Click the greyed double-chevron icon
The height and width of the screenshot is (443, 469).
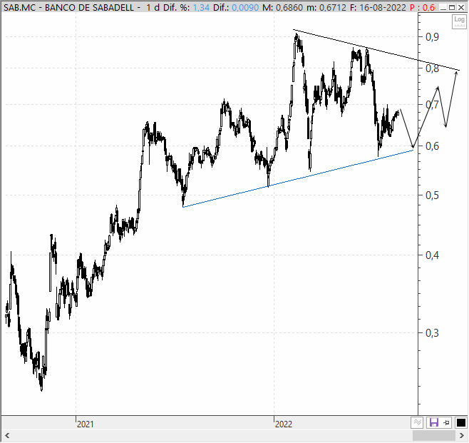[417, 422]
